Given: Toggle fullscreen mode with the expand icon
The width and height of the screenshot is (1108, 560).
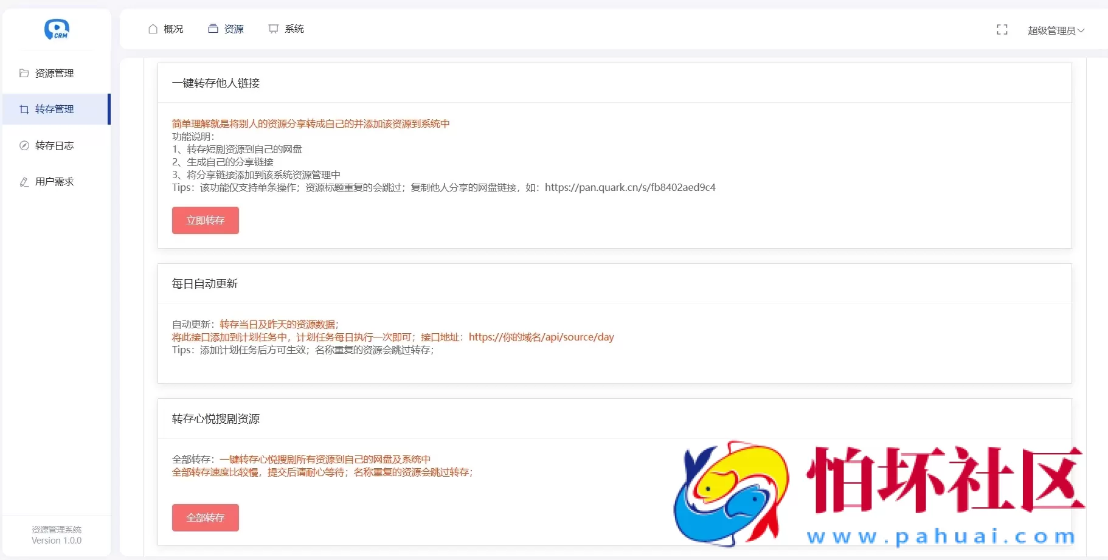Looking at the screenshot, I should (x=1002, y=29).
